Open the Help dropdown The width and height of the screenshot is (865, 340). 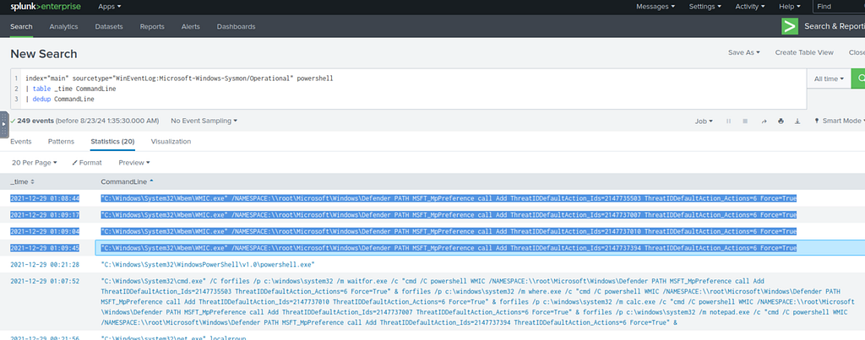790,7
